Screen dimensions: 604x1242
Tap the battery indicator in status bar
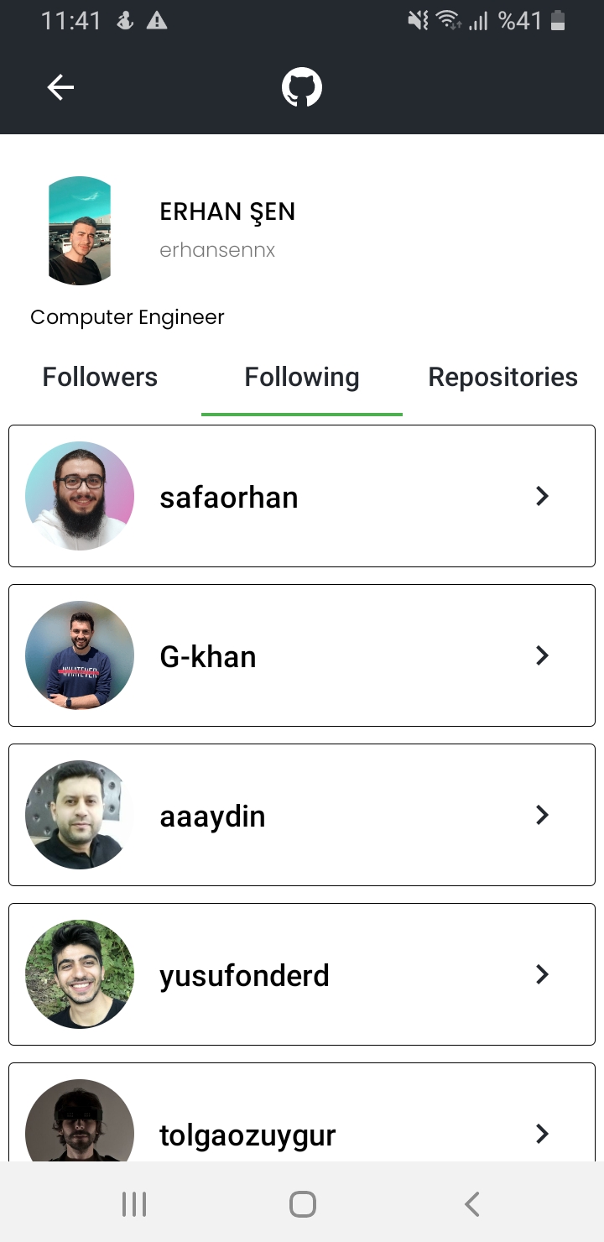tap(559, 20)
